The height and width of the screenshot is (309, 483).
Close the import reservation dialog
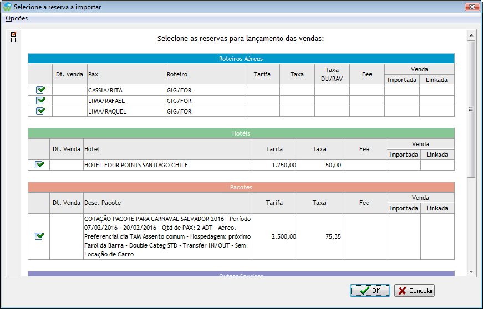(472, 7)
